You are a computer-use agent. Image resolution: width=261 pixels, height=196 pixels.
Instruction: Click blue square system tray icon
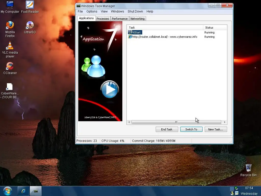coord(232,189)
